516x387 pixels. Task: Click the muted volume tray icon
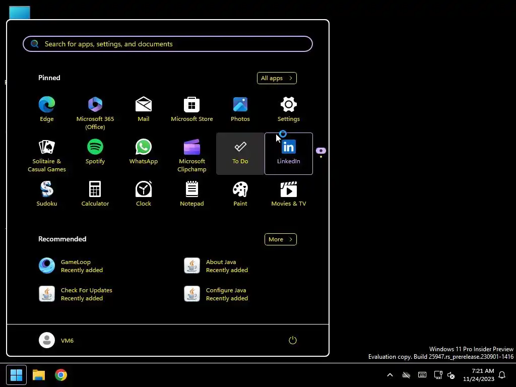point(451,375)
